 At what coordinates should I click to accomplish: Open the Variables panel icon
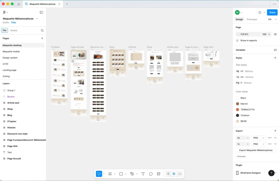pyautogui.click(x=275, y=50)
